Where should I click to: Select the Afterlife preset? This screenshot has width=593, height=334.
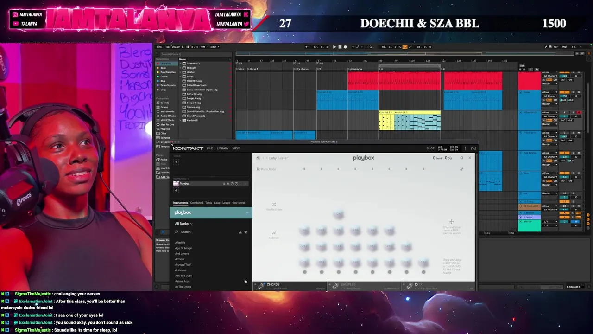[x=180, y=243]
